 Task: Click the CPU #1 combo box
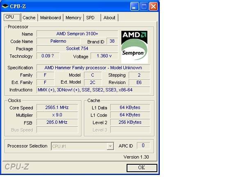click(x=82, y=146)
